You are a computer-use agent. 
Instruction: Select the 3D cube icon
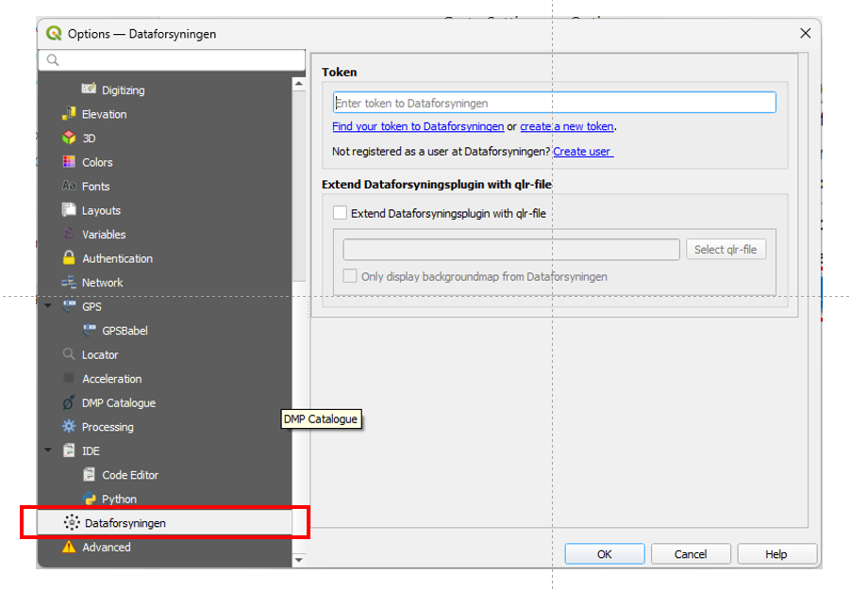69,139
